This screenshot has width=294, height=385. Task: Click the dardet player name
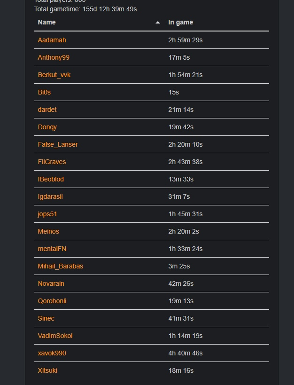(47, 110)
